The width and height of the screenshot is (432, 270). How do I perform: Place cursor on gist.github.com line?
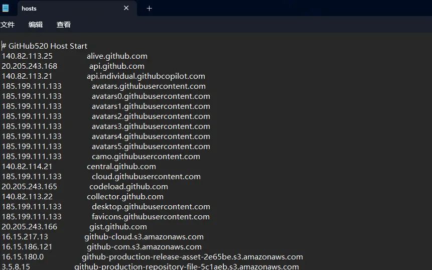point(118,227)
